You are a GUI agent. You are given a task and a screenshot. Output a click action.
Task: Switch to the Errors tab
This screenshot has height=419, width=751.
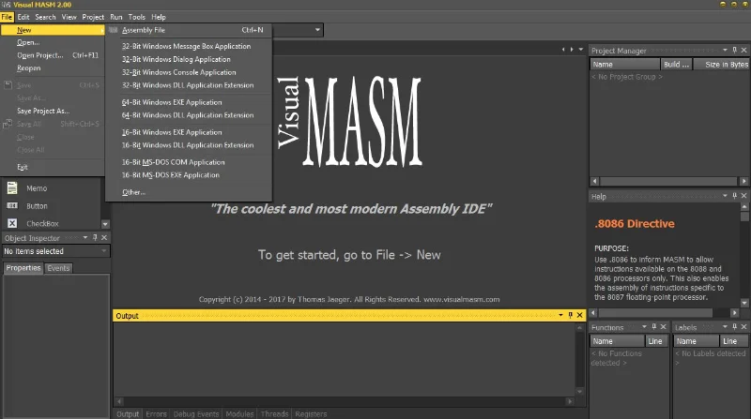point(156,413)
